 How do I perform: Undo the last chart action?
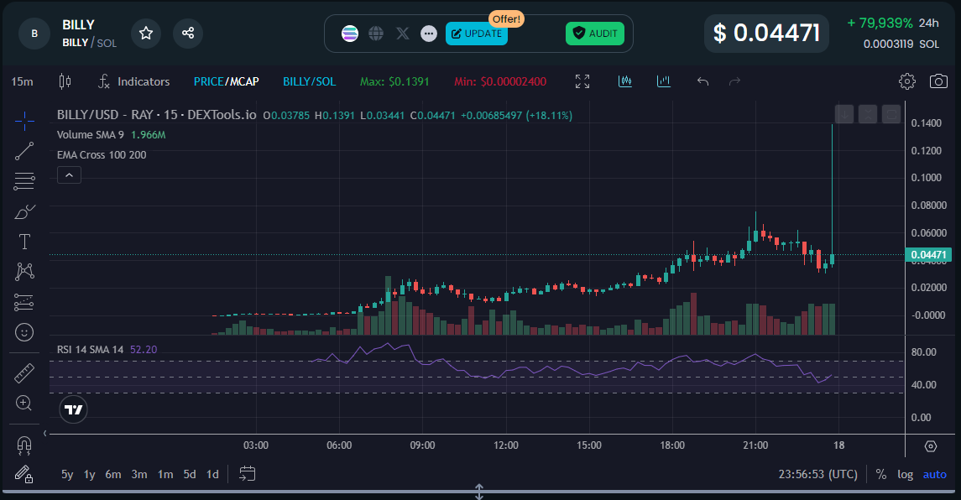click(x=703, y=81)
